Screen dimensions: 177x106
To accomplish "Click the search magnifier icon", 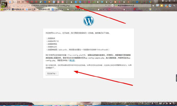I will (150, 6).
